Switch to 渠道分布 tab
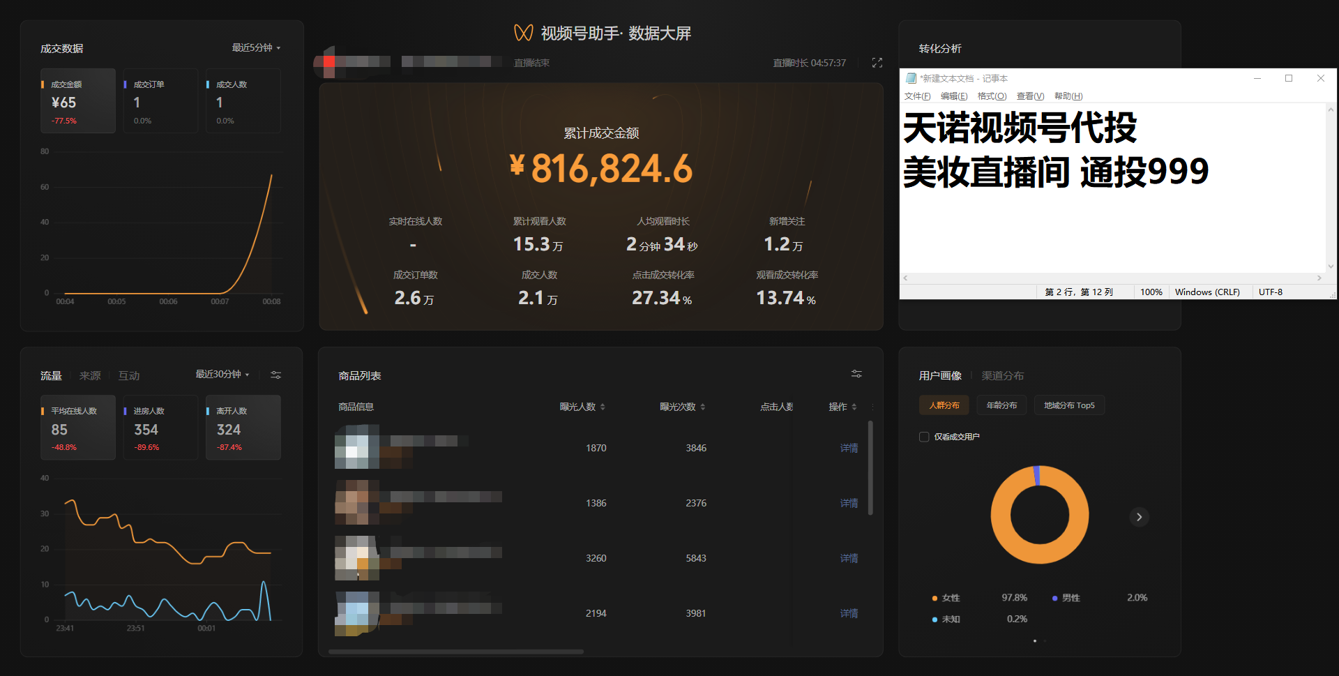Viewport: 1339px width, 676px height. tap(1002, 375)
